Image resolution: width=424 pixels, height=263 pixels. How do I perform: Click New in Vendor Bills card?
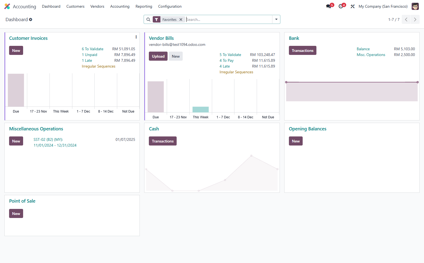coord(176,56)
